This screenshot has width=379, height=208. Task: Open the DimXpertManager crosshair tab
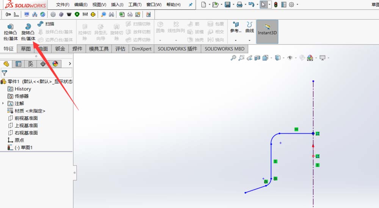point(43,64)
